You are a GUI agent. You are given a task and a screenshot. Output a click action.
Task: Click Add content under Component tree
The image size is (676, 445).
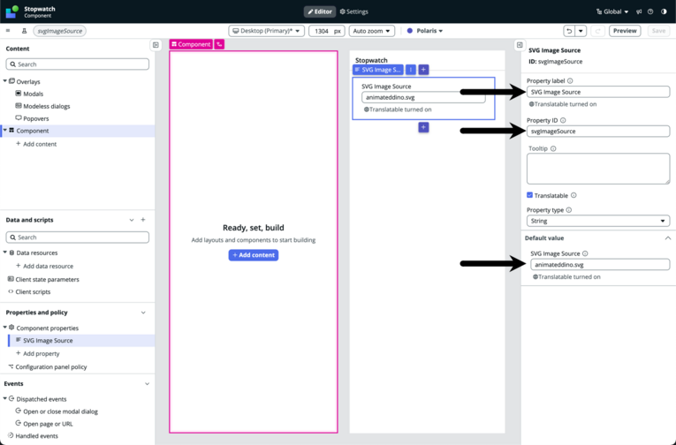(36, 144)
